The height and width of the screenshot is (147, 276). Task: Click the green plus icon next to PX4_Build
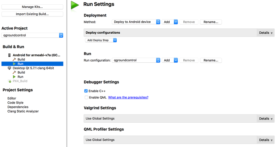[10, 81]
